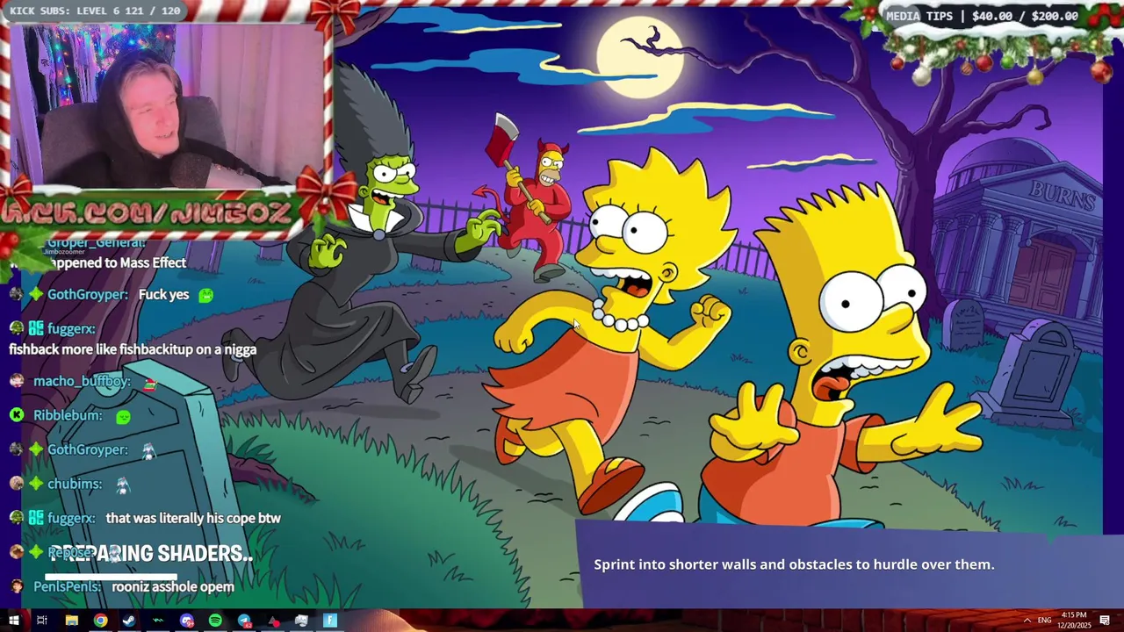Switch to the Fortnite taskbar icon
Image resolution: width=1124 pixels, height=632 pixels.
330,621
